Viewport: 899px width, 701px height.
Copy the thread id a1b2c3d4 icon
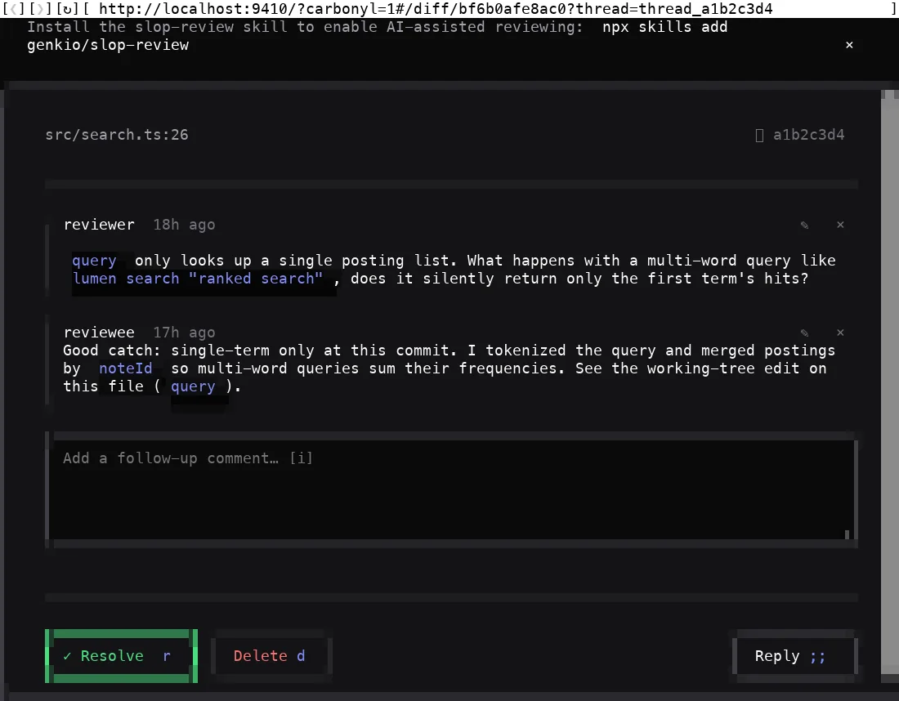pyautogui.click(x=759, y=136)
